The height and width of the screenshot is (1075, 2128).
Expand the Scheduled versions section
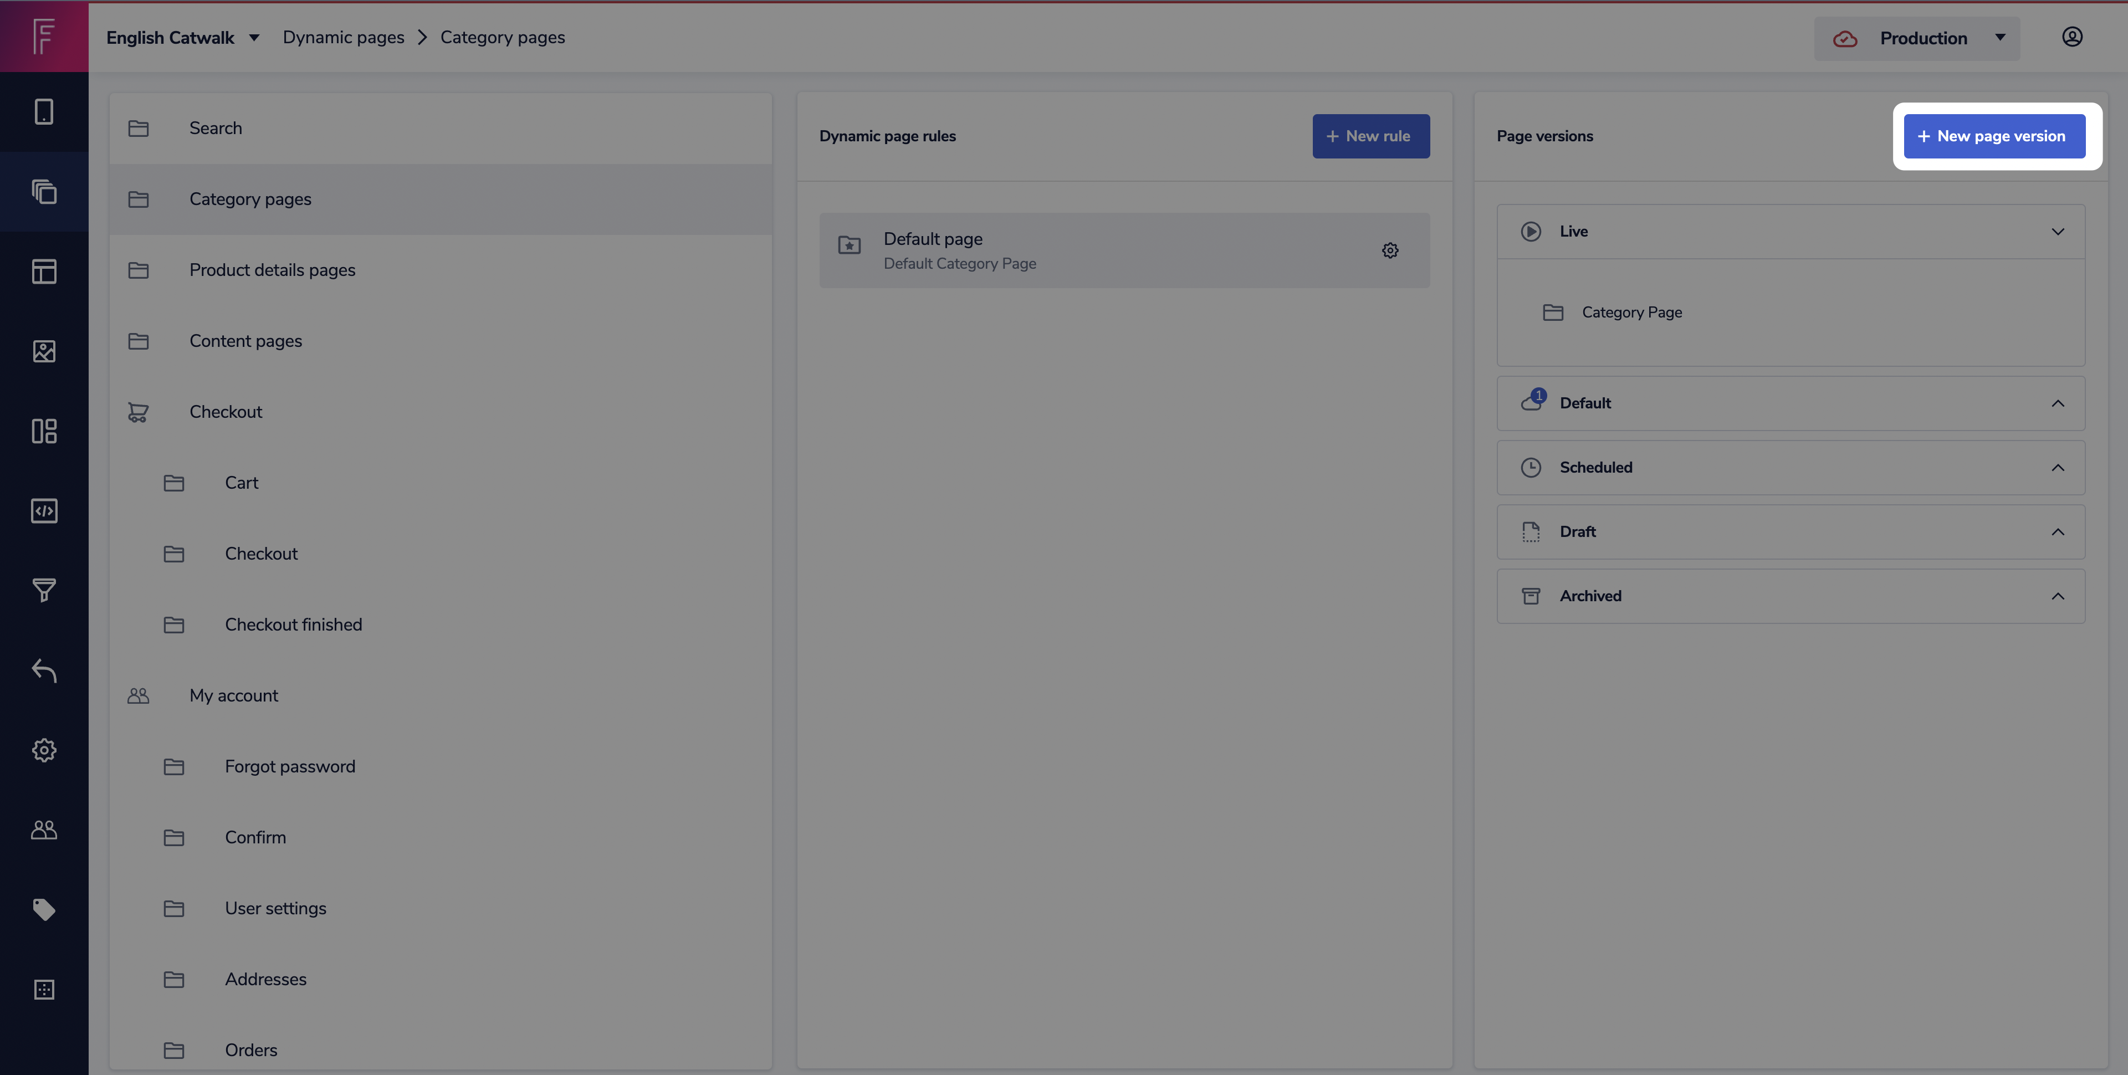2057,468
